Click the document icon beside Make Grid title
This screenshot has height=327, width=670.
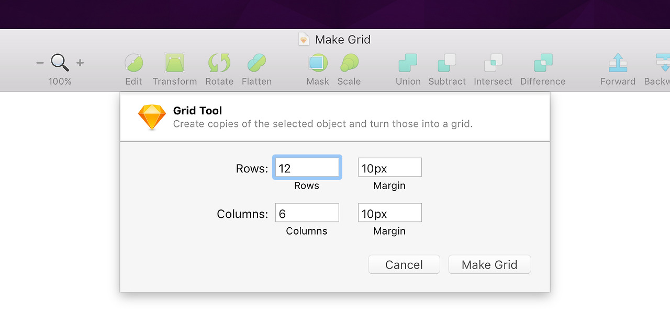(304, 40)
